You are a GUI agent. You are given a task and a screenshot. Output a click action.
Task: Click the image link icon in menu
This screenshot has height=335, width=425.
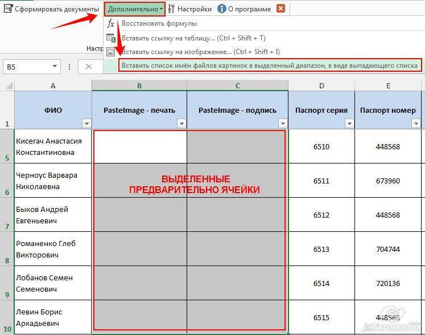click(x=111, y=52)
